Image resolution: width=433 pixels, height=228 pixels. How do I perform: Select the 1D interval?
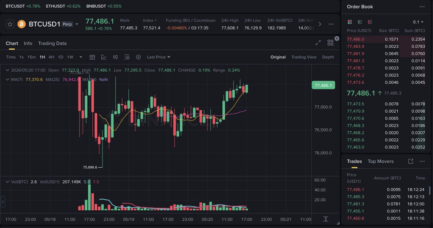61,57
